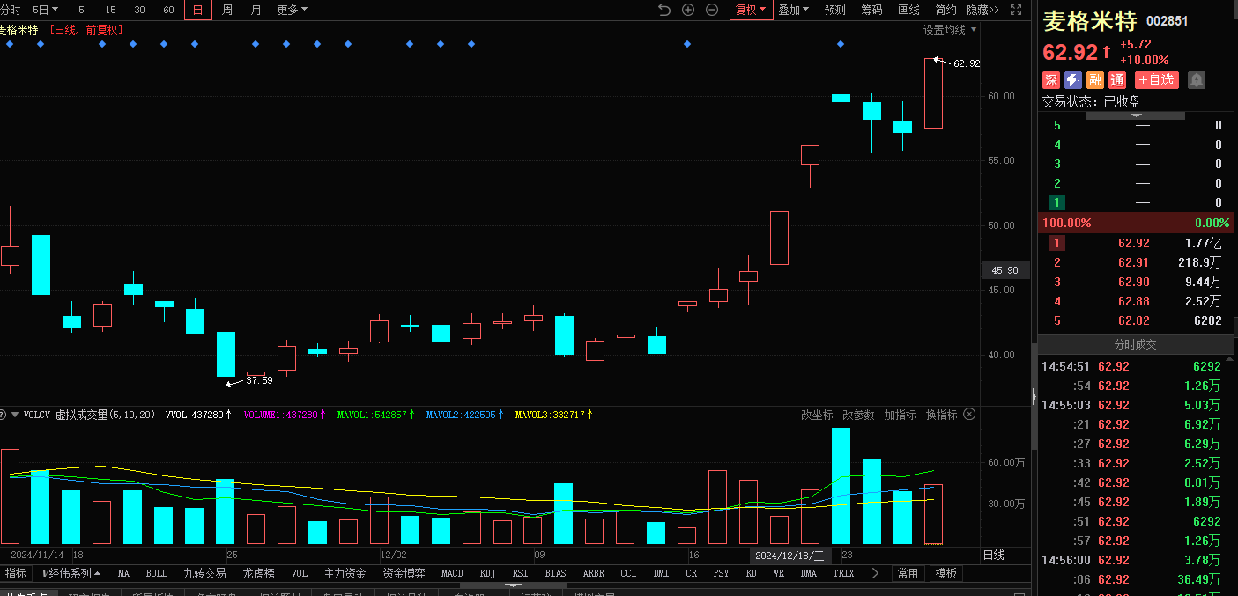Click 改坐标 change coordinates link
This screenshot has width=1238, height=596.
817,415
